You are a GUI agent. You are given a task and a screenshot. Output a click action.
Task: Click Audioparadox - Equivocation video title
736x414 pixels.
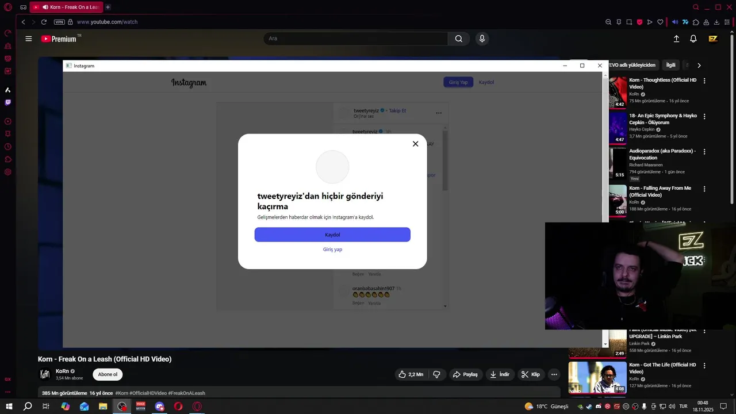662,155
